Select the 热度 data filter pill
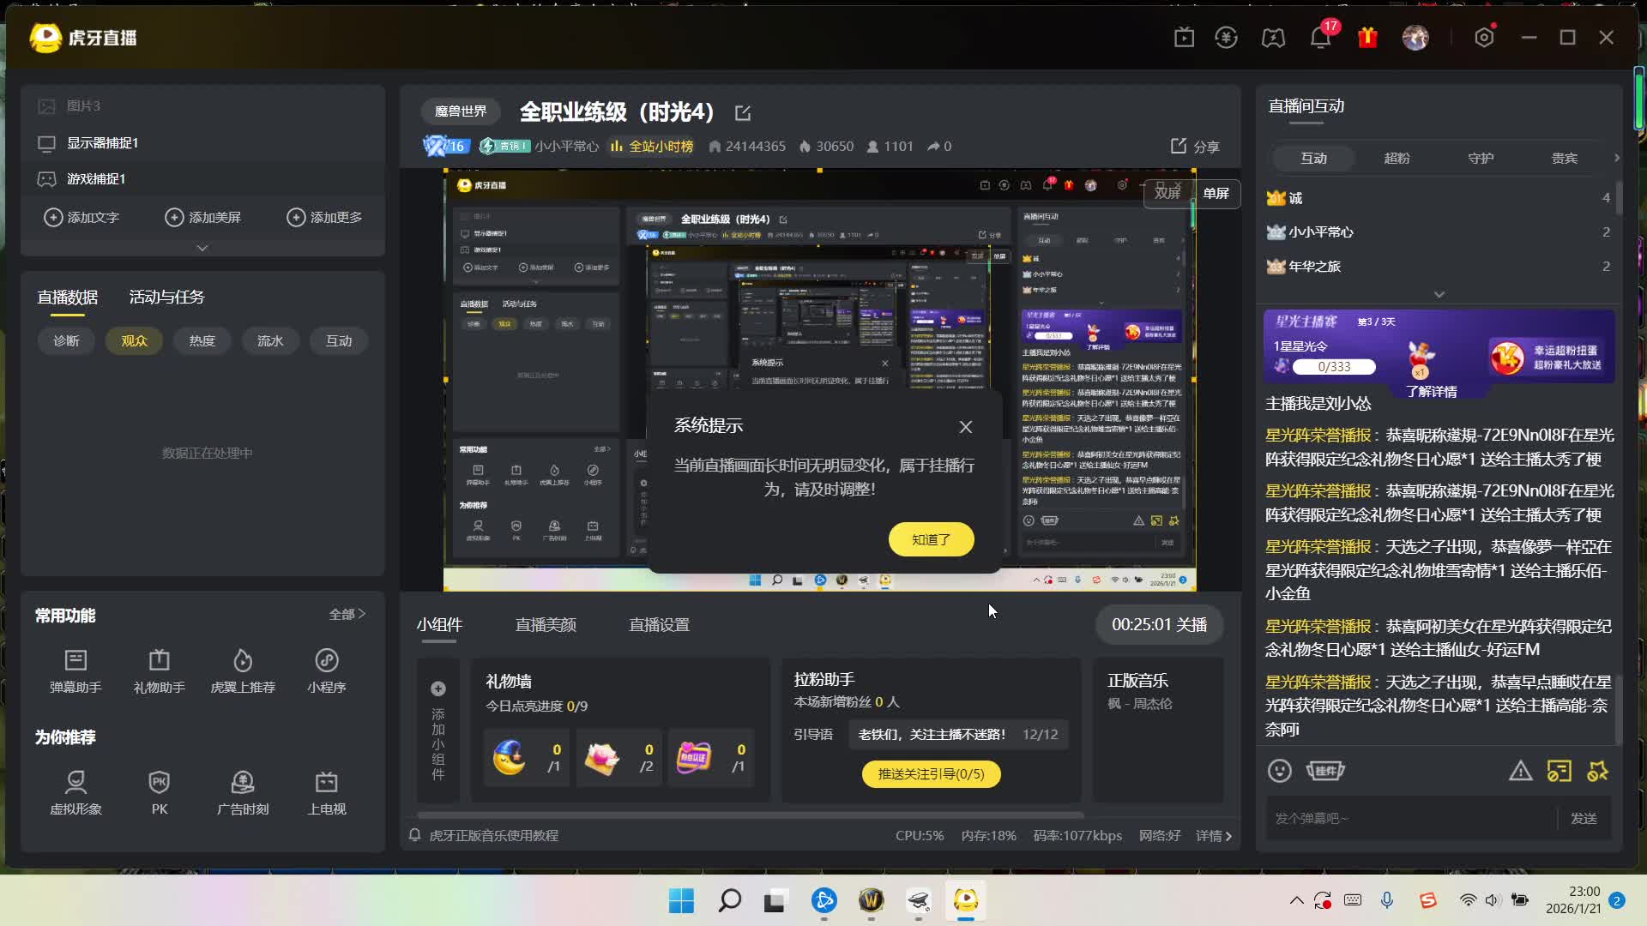 [x=202, y=340]
